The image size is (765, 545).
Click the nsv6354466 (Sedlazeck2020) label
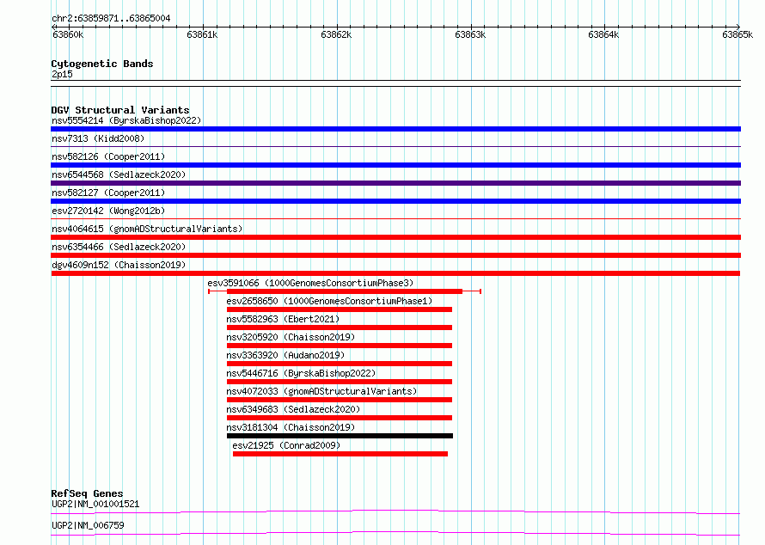click(x=119, y=247)
